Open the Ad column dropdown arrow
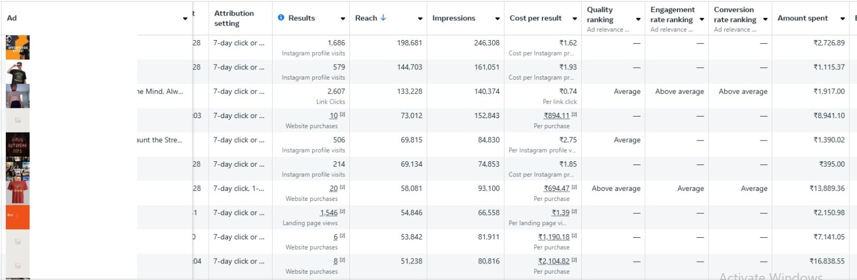Screen dimensions: 857x280 tap(185, 19)
